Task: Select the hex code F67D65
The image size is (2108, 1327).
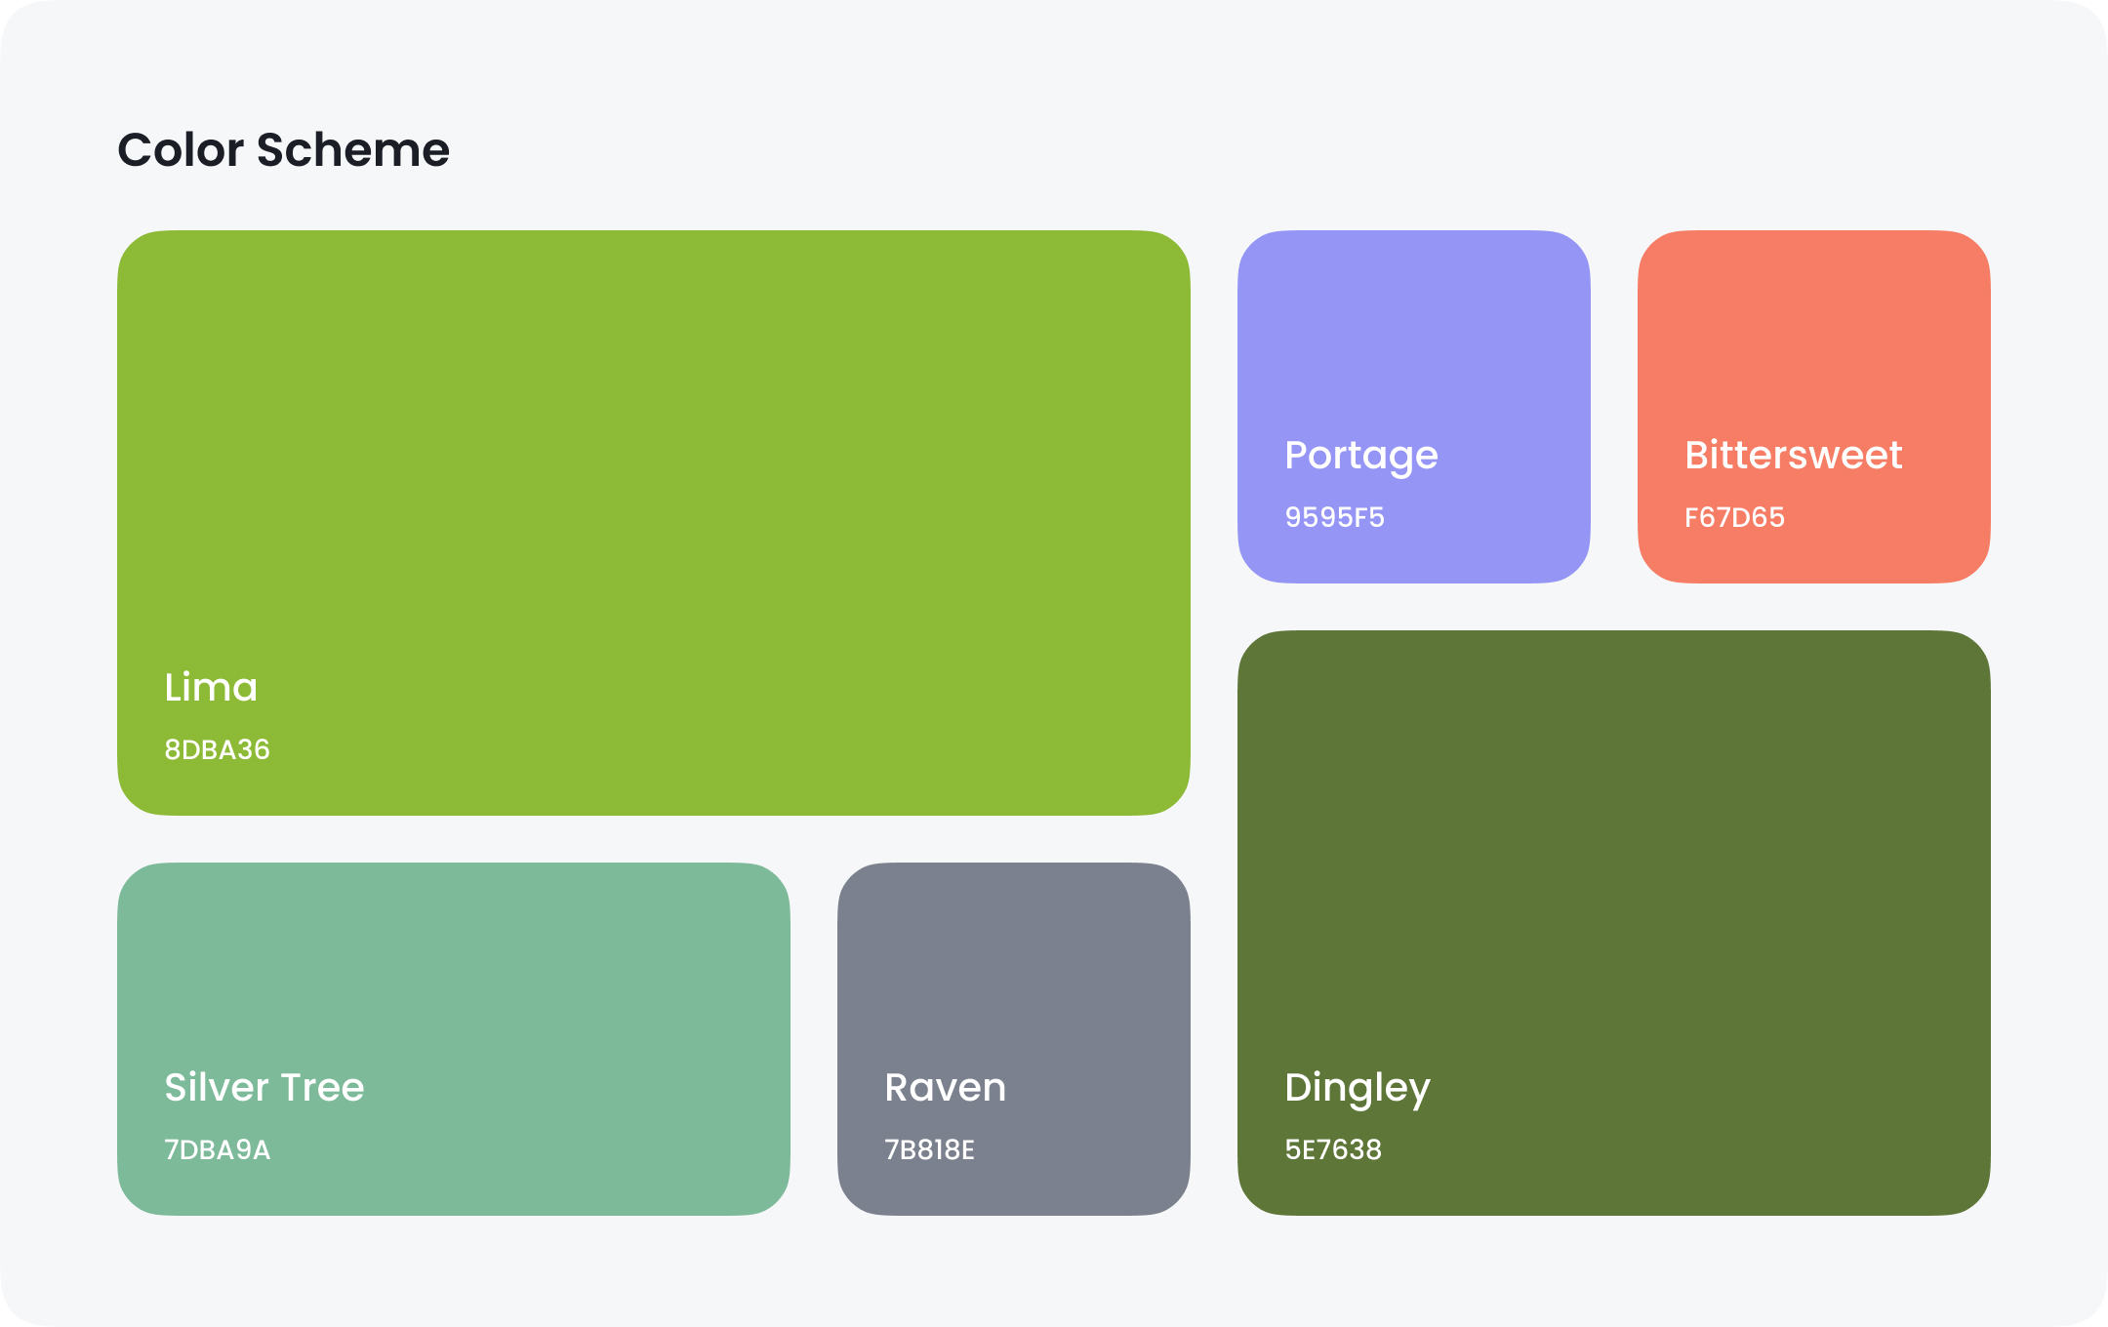Action: coord(1734,517)
